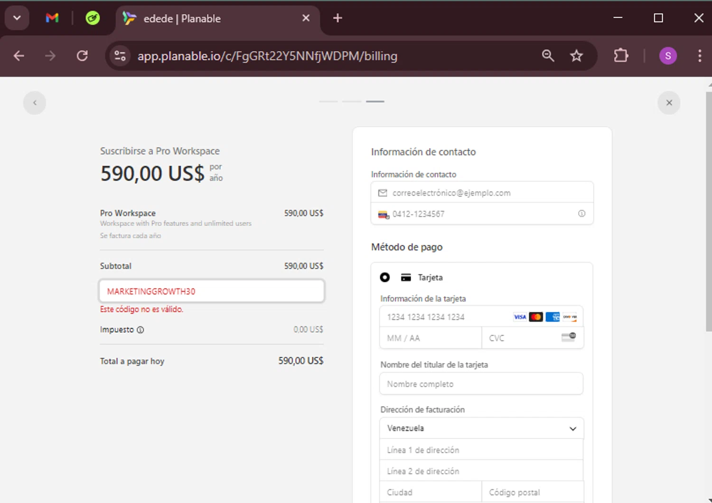Close the edede | Planable tab
Viewport: 712px width, 503px height.
[x=306, y=18]
